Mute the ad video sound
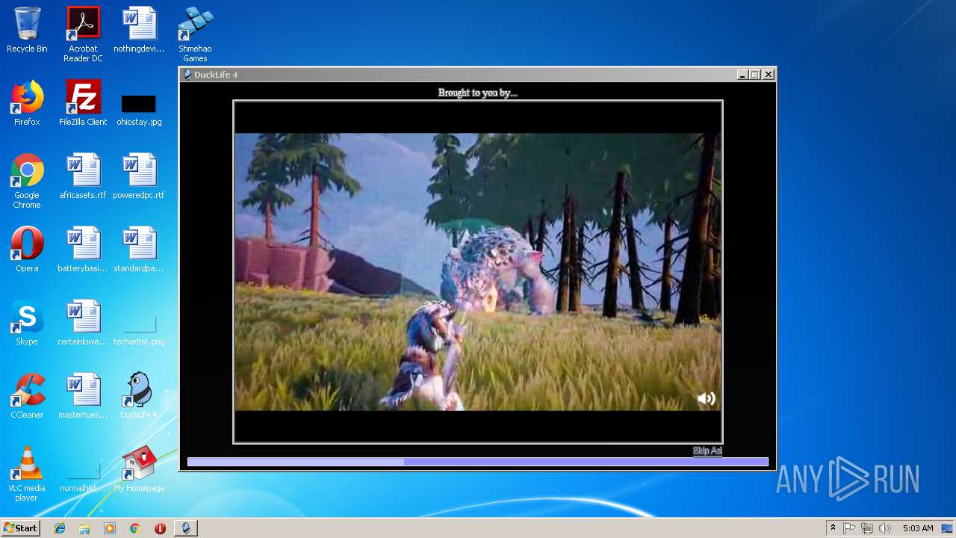The height and width of the screenshot is (538, 956). click(706, 399)
